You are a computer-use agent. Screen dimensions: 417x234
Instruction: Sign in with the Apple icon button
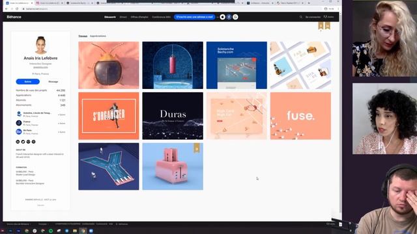click(x=223, y=17)
